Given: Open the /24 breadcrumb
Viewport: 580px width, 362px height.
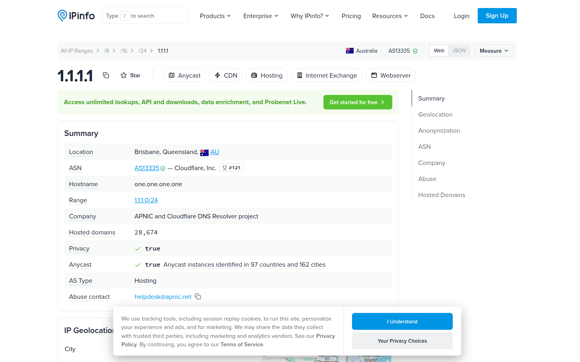Looking at the screenshot, I should coord(143,51).
